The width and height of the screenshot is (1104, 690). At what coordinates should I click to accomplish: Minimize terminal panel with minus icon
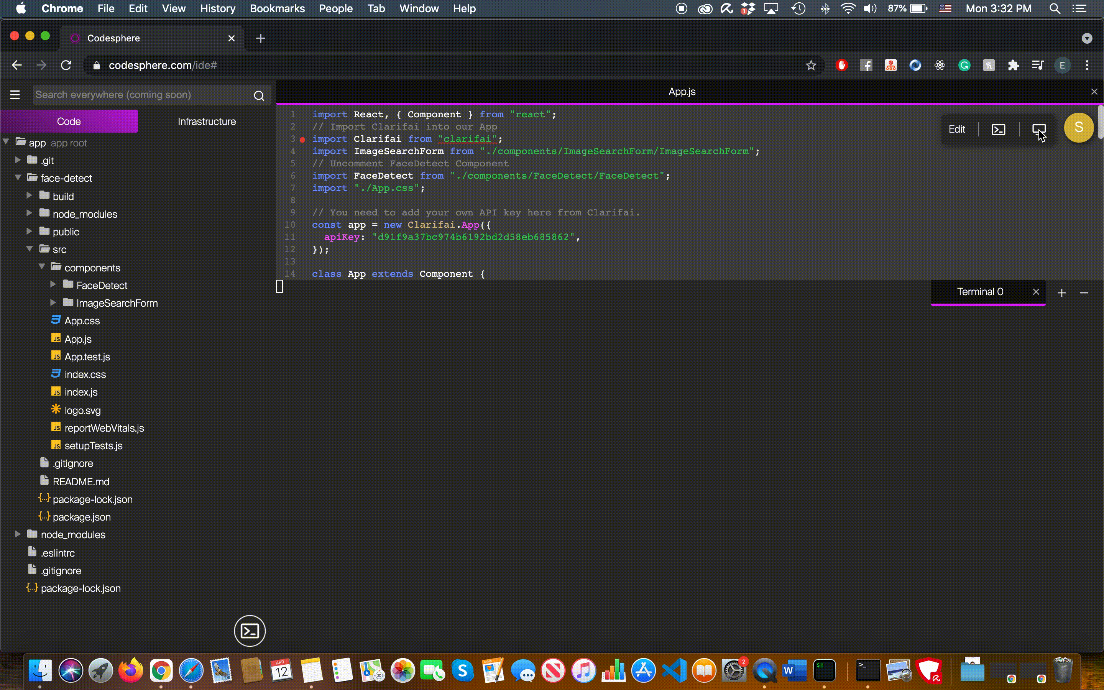[x=1084, y=292]
